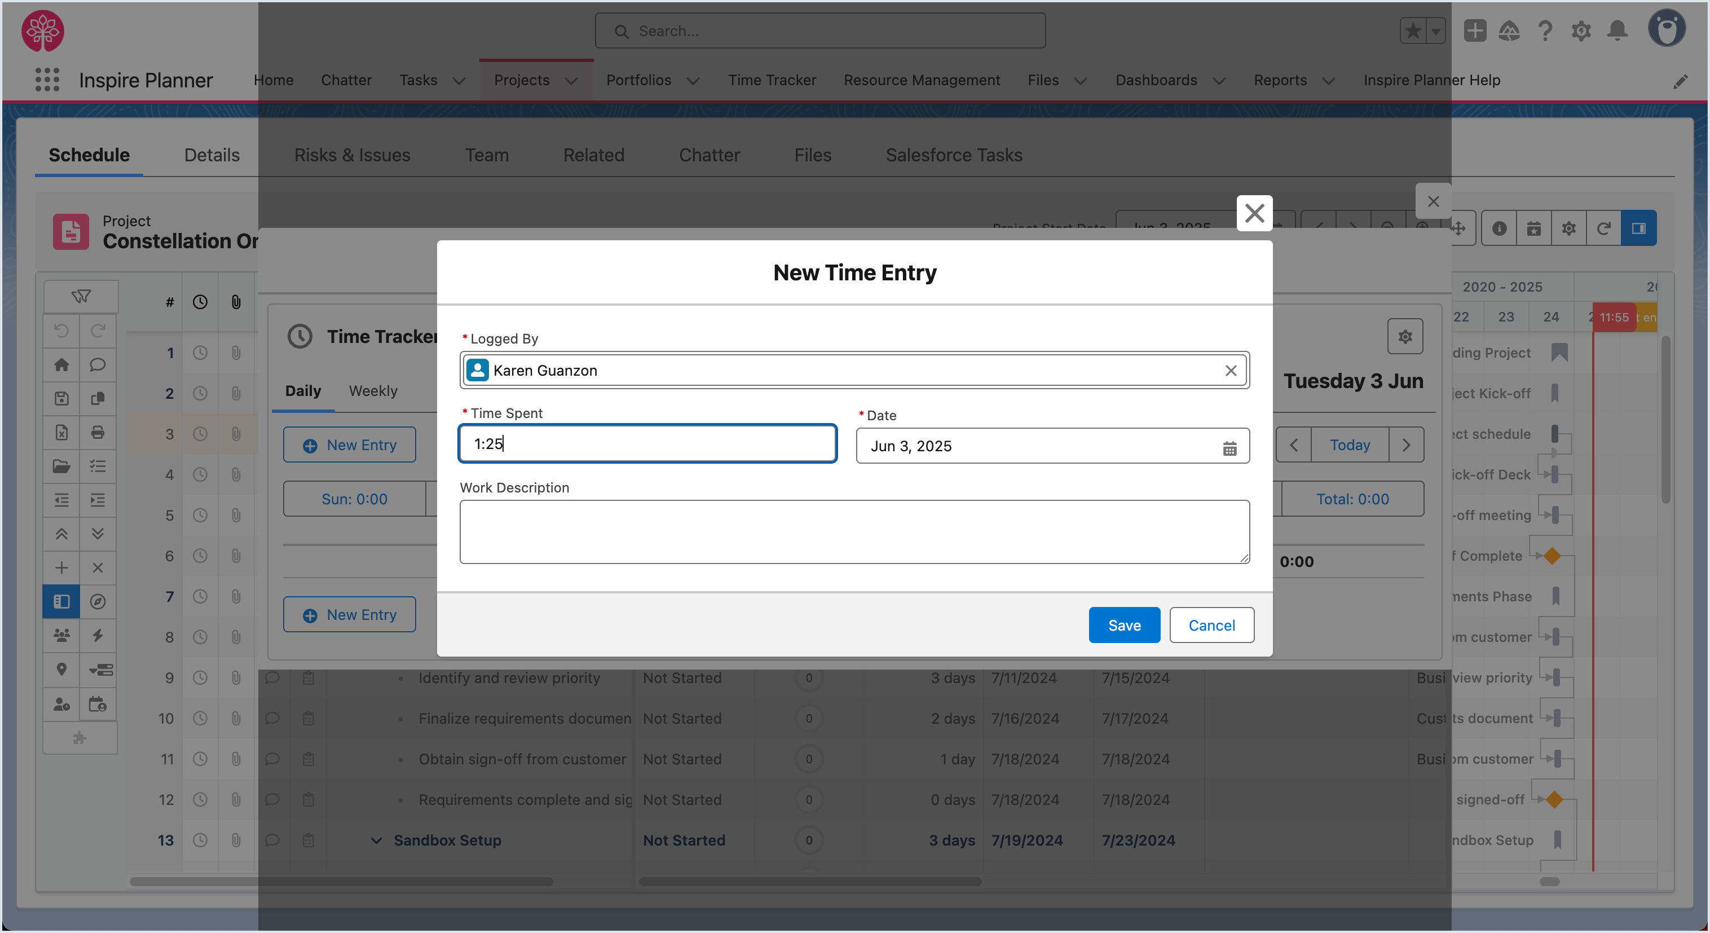
Task: Click the team people icon in toolbar
Action: (x=61, y=636)
